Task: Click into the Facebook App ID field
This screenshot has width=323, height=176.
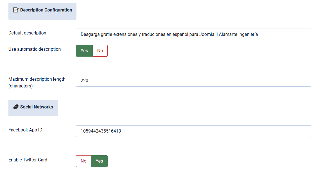Action: click(x=193, y=131)
